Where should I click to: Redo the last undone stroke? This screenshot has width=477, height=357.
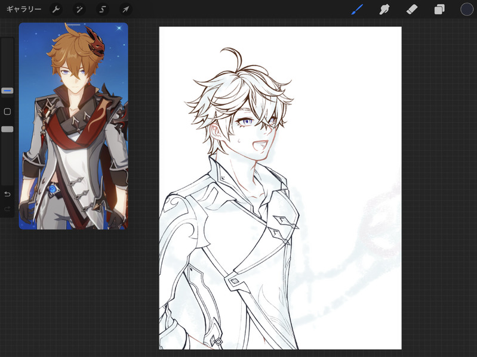(7, 209)
